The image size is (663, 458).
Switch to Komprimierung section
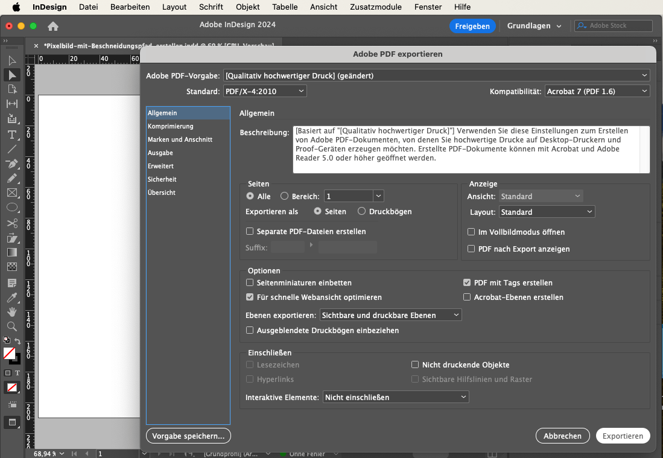pos(171,126)
